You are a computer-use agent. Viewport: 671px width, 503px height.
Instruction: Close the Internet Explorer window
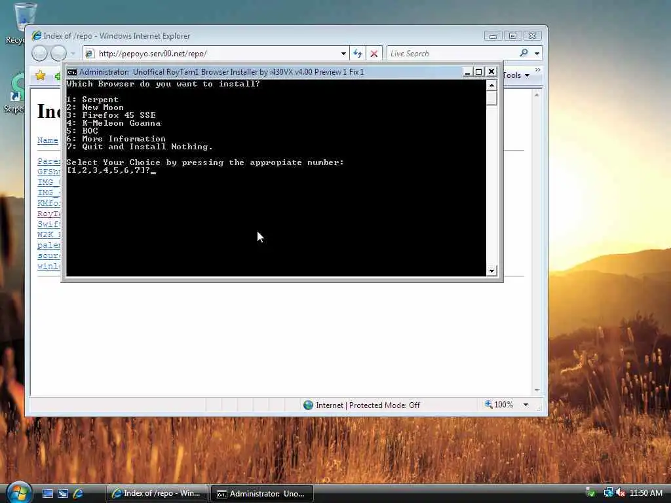pyautogui.click(x=532, y=36)
